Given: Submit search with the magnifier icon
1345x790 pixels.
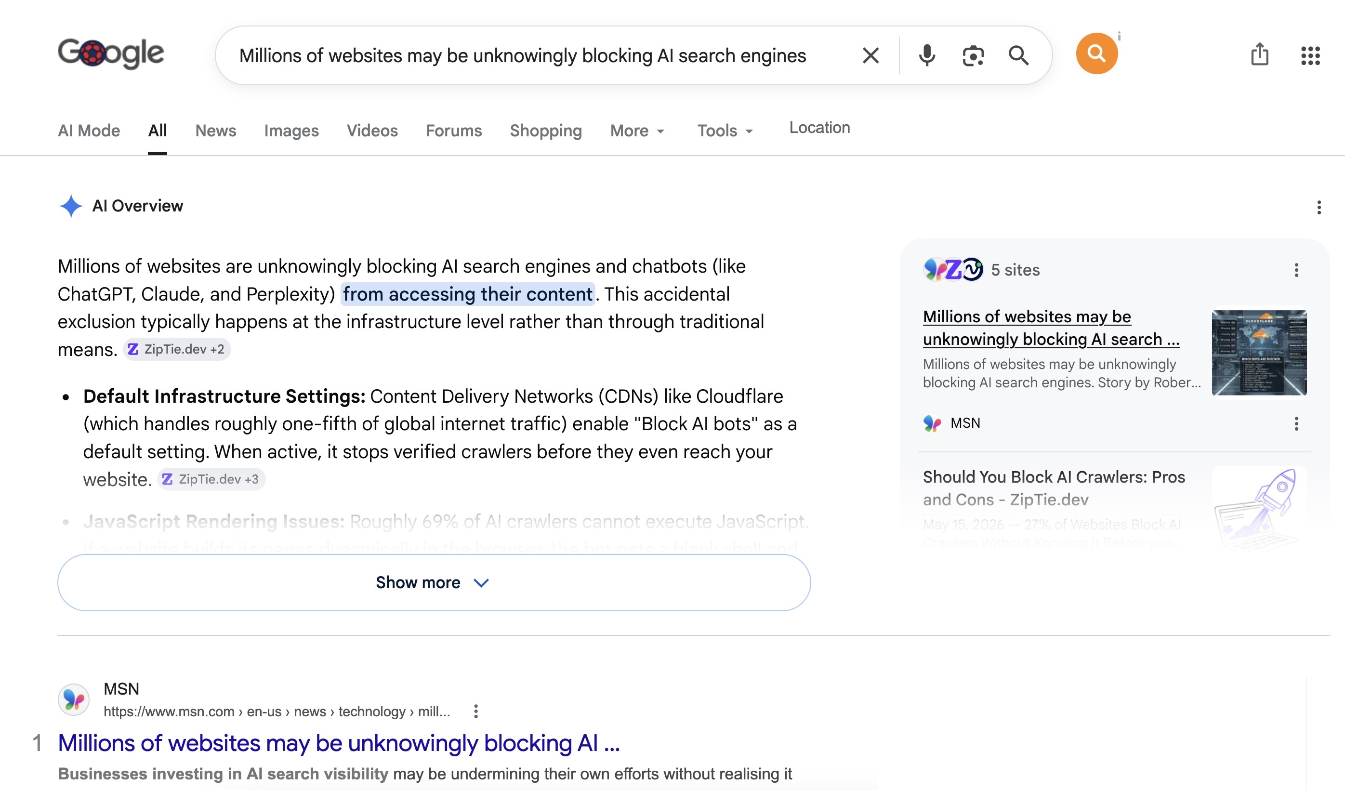Looking at the screenshot, I should pos(1018,55).
